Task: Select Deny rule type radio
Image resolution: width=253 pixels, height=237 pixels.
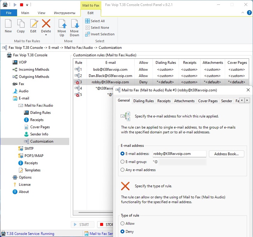Action: [123, 232]
